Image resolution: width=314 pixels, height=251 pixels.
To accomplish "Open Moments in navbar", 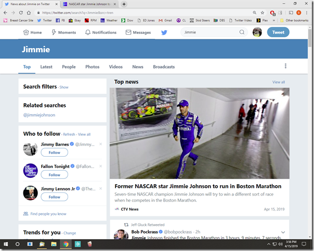I will 64,32.
